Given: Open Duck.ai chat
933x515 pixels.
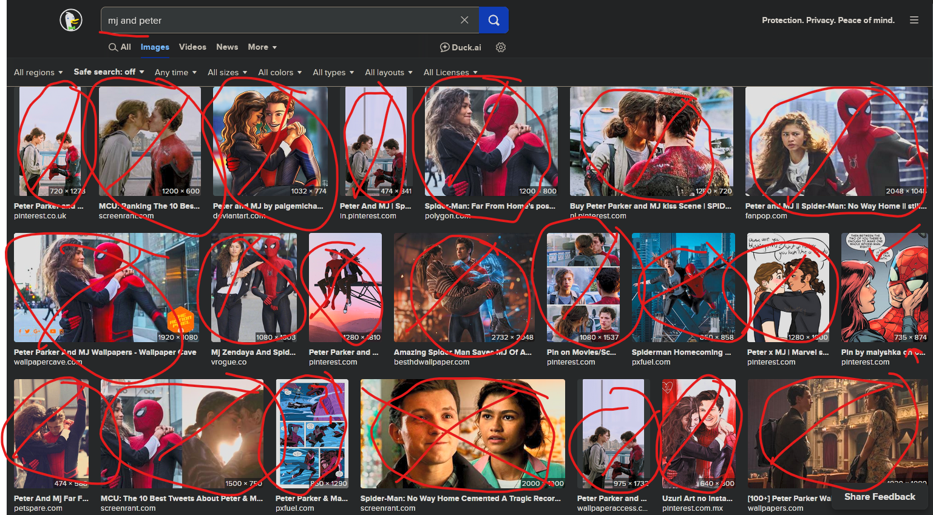Looking at the screenshot, I should [460, 47].
